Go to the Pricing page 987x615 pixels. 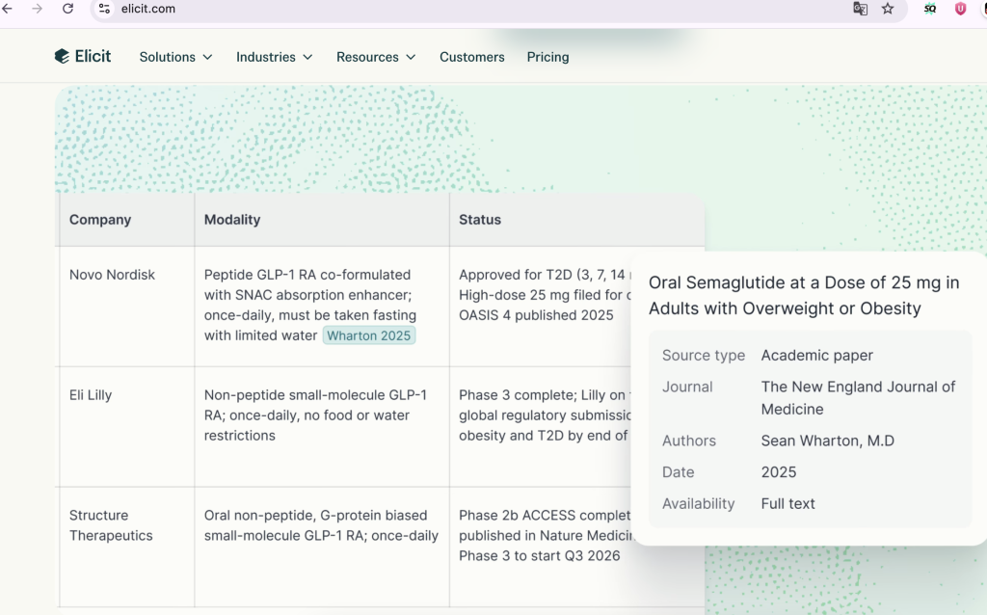point(547,57)
